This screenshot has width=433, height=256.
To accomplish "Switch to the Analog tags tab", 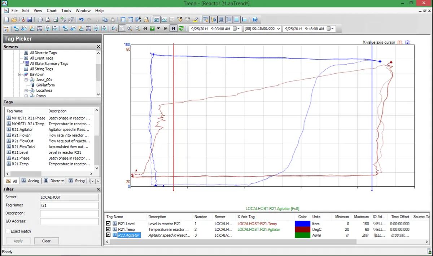I will (x=30, y=181).
